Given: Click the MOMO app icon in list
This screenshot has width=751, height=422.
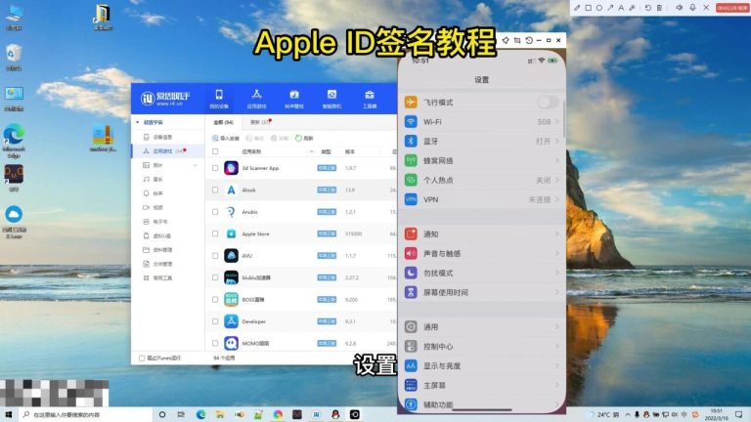Looking at the screenshot, I should tap(232, 343).
